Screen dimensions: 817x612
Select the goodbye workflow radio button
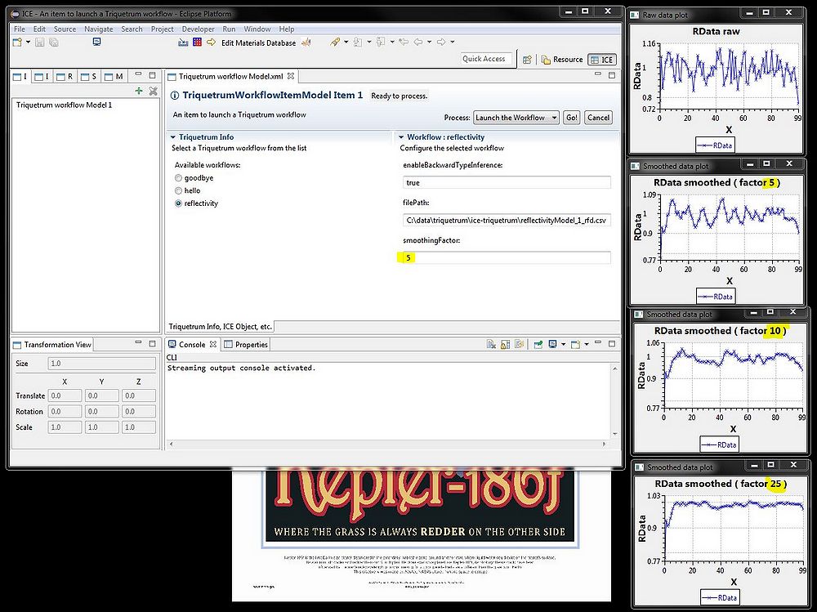coord(179,177)
